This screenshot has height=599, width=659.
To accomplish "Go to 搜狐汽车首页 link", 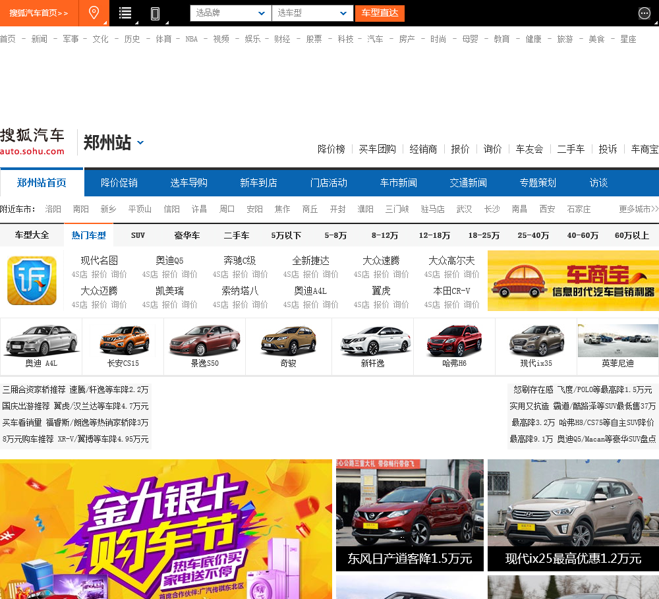I will coord(39,13).
